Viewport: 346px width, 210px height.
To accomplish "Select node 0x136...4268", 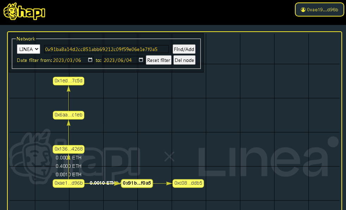I will click(x=68, y=149).
